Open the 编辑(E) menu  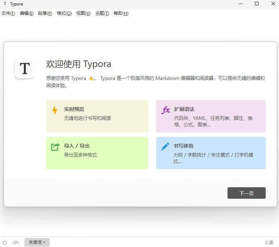point(27,13)
